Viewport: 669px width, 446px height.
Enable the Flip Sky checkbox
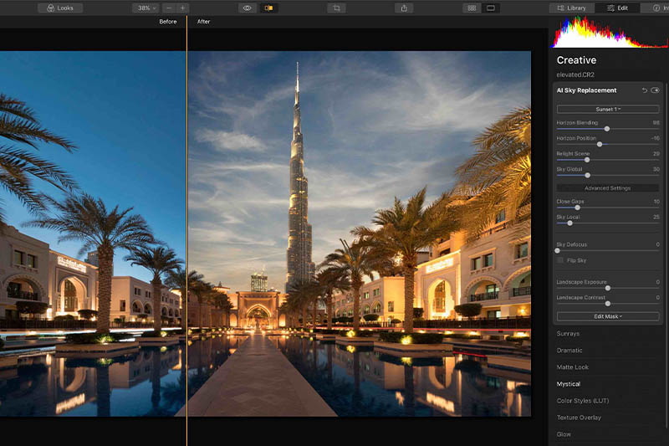pyautogui.click(x=560, y=260)
